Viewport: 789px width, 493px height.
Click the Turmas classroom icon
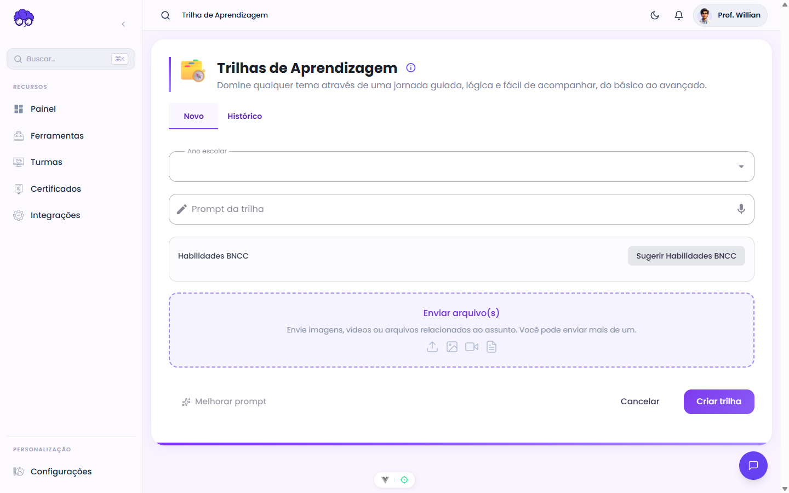[19, 162]
